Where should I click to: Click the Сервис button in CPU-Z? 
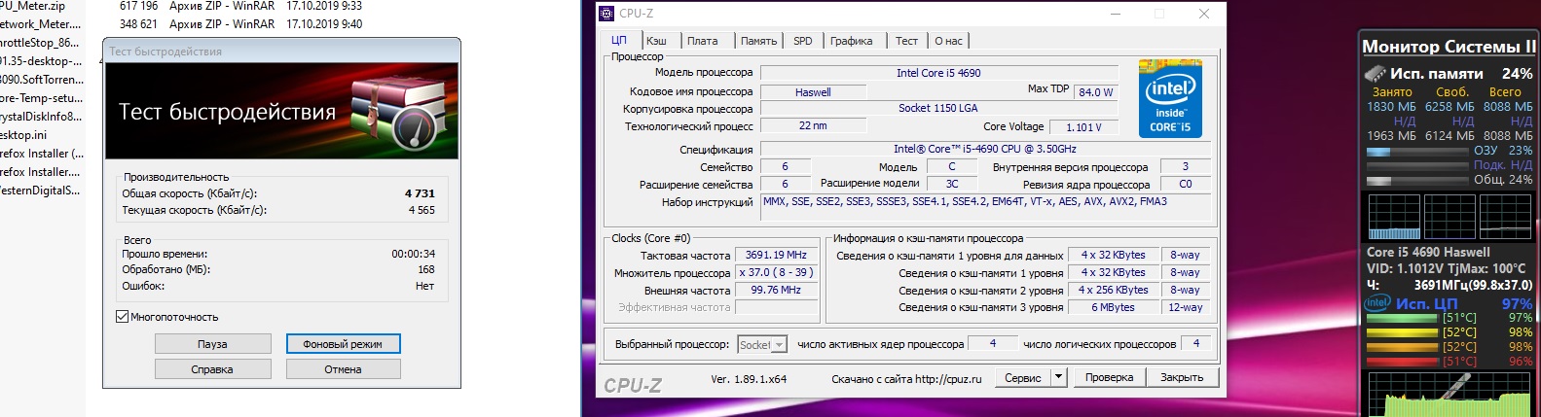click(x=1022, y=377)
